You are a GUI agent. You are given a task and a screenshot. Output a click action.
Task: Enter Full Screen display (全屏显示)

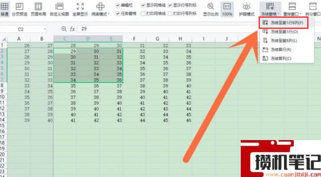(x=80, y=9)
